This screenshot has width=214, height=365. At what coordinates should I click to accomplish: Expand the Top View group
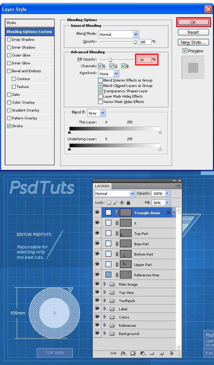coord(105,292)
